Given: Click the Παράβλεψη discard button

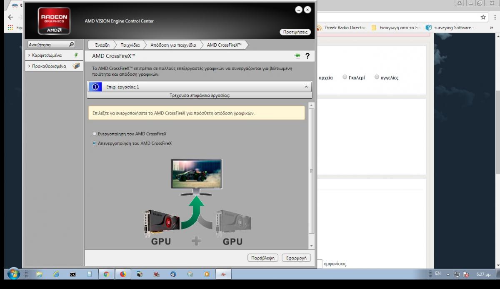Looking at the screenshot, I should [x=263, y=258].
